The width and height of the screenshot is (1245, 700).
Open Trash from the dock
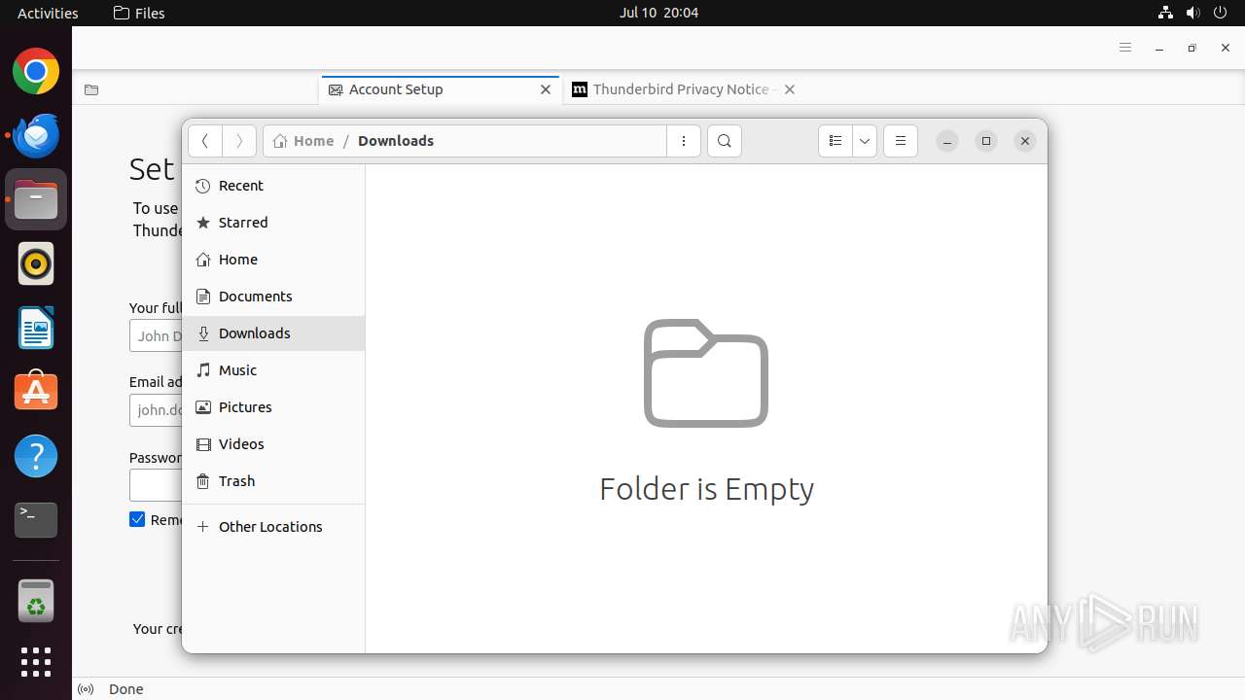36,601
